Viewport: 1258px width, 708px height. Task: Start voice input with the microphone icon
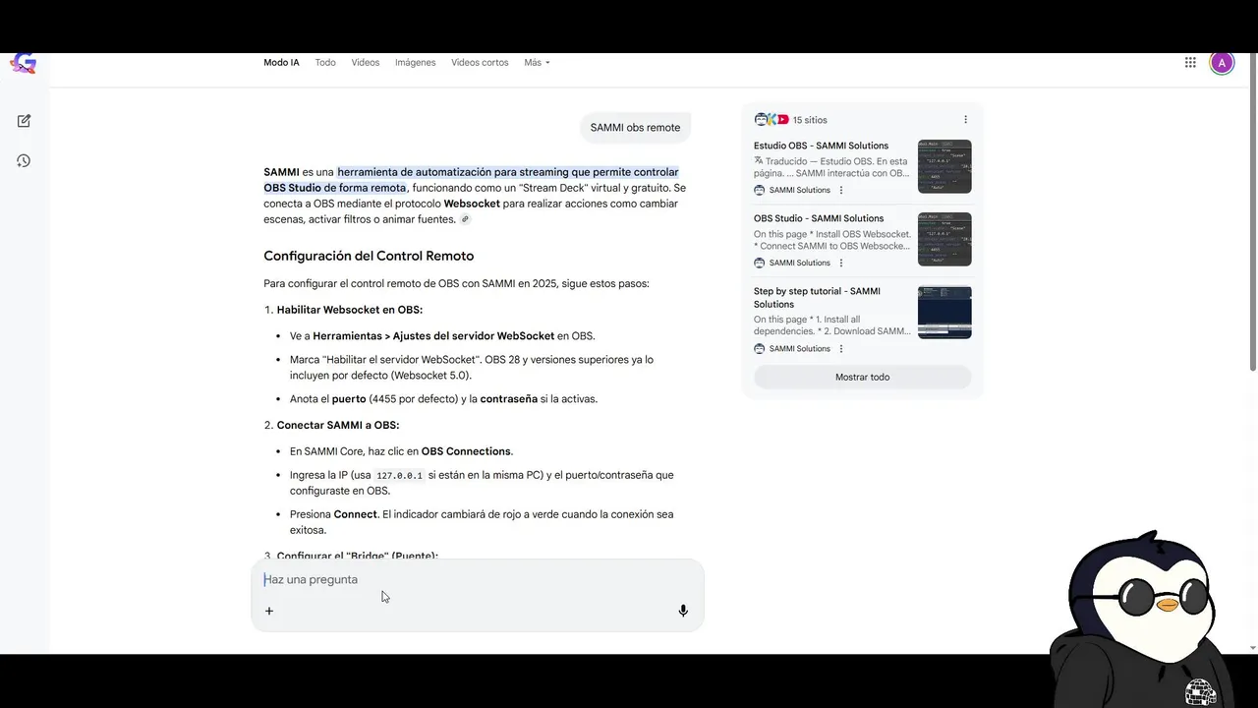point(683,611)
